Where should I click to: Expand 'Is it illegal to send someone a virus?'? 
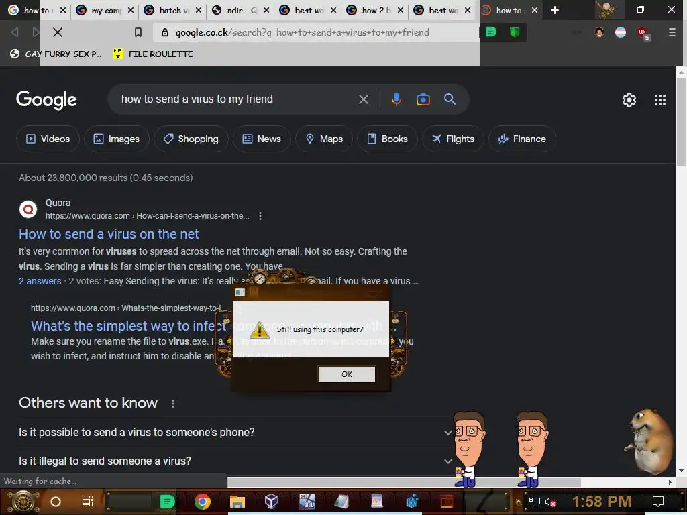pos(235,461)
